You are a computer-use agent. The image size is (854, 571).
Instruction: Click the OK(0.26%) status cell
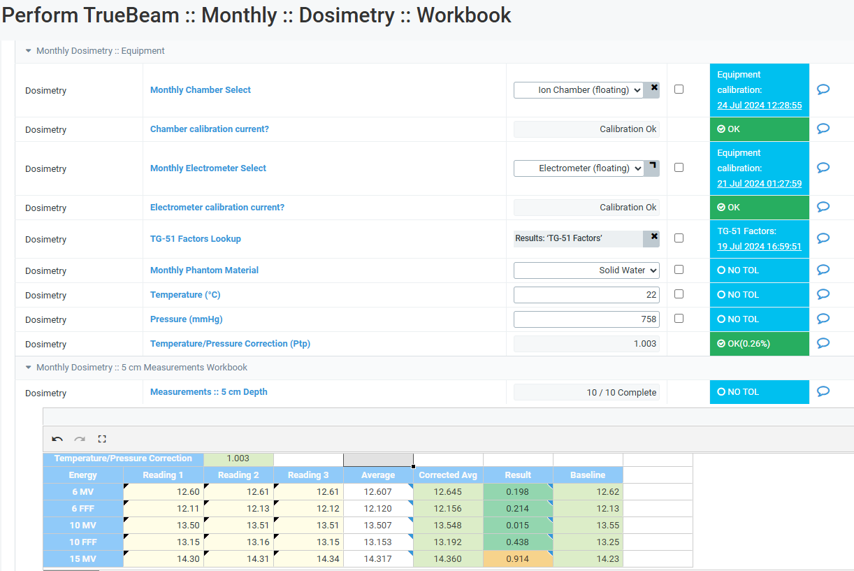(760, 343)
